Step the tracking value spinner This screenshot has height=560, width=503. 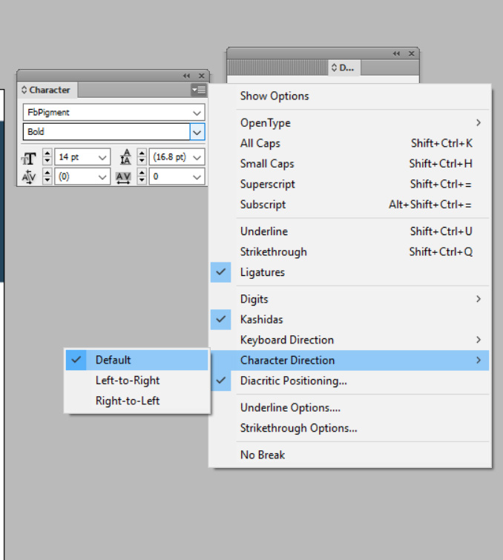click(142, 177)
